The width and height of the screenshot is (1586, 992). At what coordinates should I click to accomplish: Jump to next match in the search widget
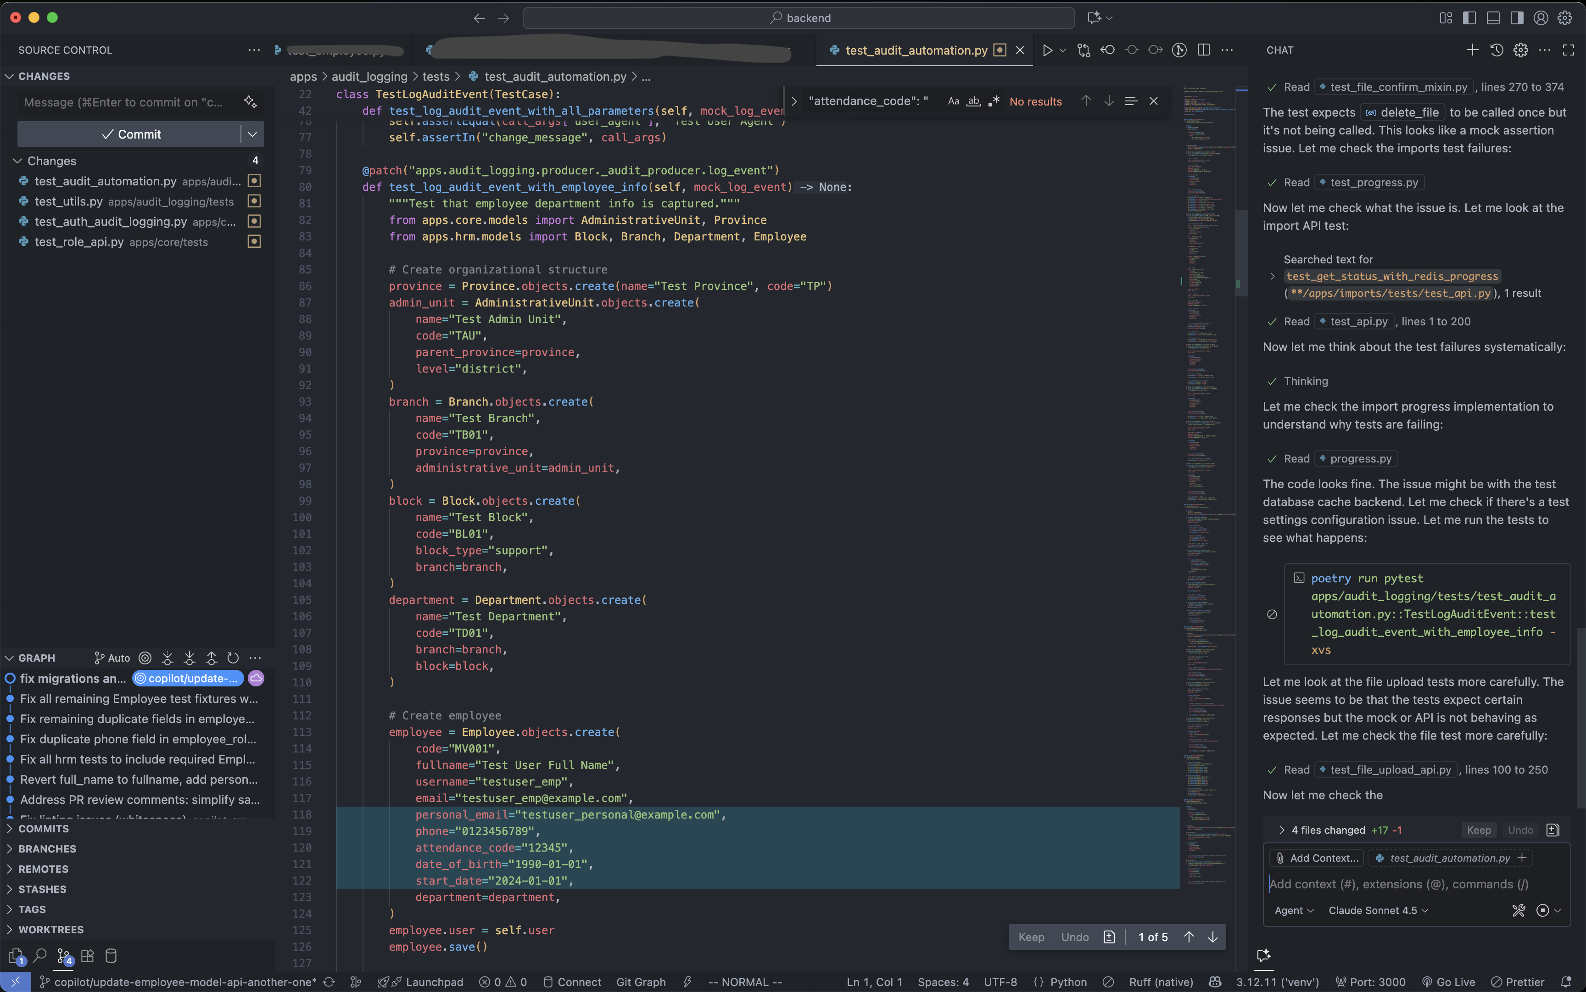coord(1108,101)
